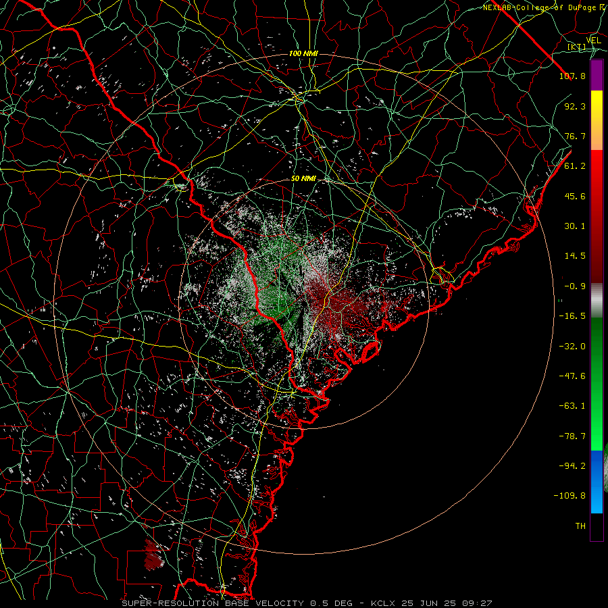The width and height of the screenshot is (608, 608).
Task: Click the -63.1 velocity scale value
Action: [572, 406]
